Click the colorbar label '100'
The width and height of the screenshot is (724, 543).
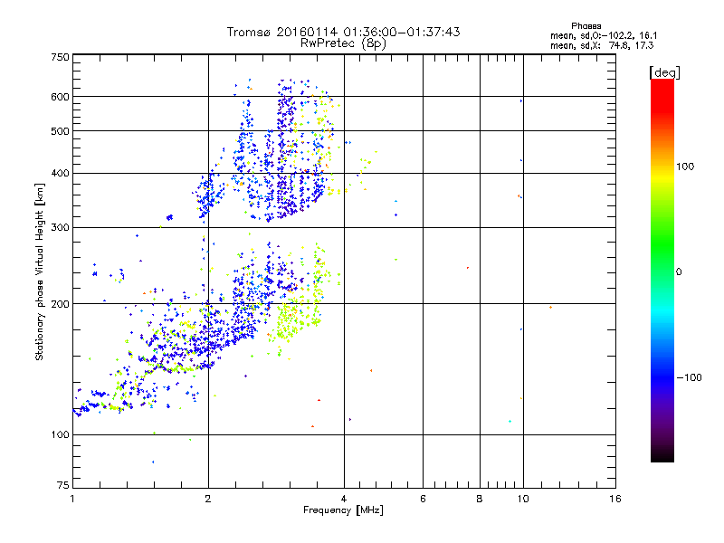point(685,167)
